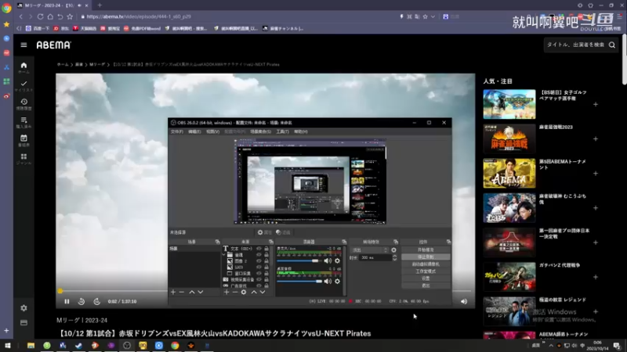The width and height of the screenshot is (627, 352).
Task: Add a new OBS scene
Action: tap(173, 292)
